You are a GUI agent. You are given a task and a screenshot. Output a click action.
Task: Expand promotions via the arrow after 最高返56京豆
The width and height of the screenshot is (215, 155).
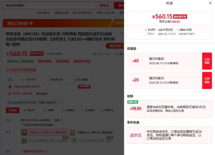(x=94, y=61)
